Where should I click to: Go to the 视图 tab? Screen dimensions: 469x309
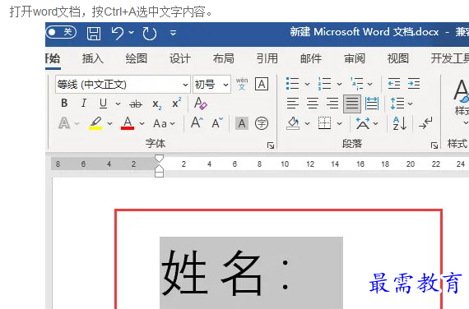click(398, 58)
